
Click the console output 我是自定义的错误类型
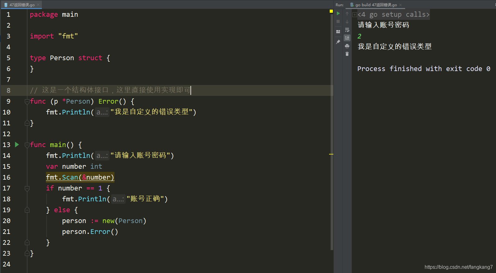(x=395, y=47)
